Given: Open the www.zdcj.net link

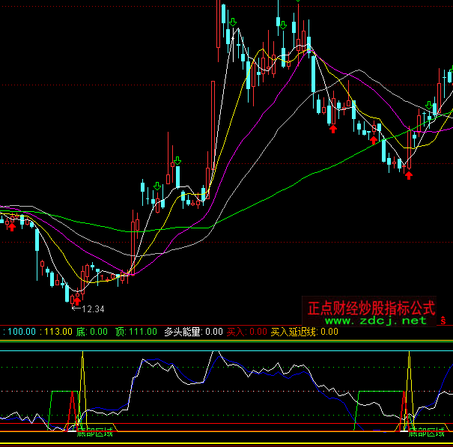Looking at the screenshot, I should [375, 320].
